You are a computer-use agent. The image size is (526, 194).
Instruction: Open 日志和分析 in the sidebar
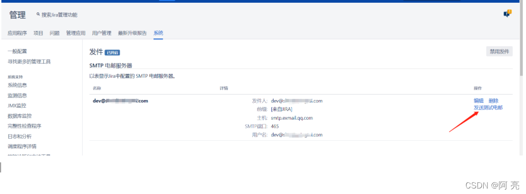click(x=19, y=137)
